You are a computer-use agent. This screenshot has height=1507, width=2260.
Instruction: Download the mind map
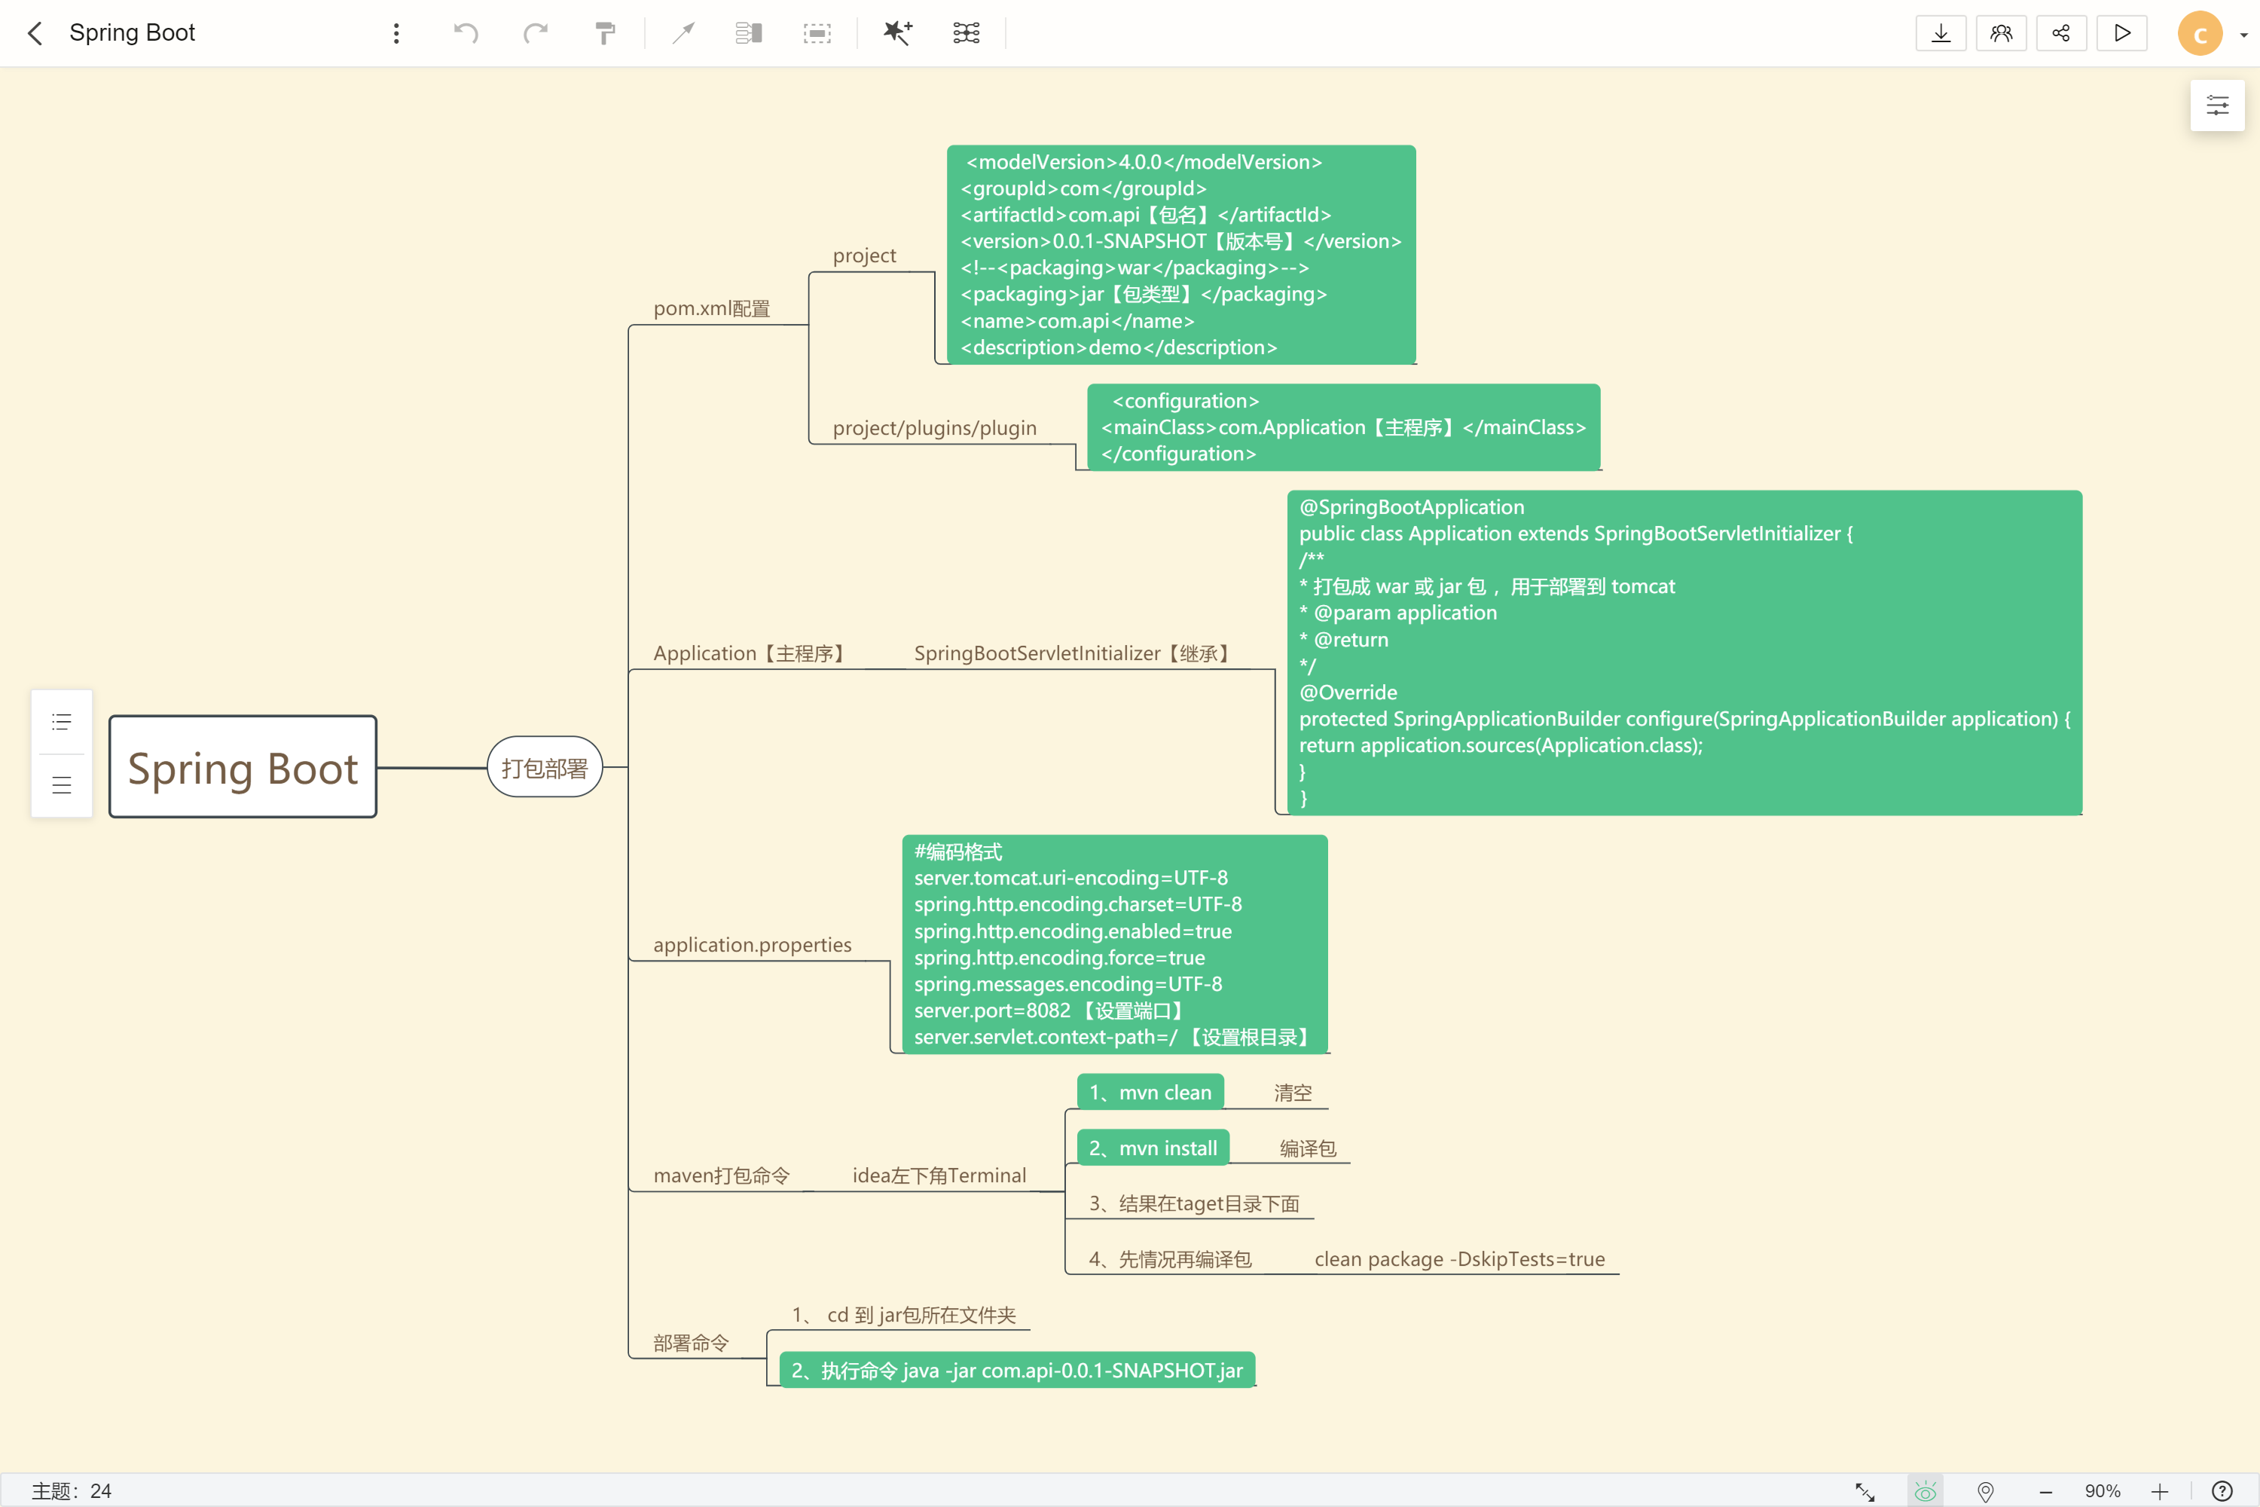pyautogui.click(x=1941, y=34)
